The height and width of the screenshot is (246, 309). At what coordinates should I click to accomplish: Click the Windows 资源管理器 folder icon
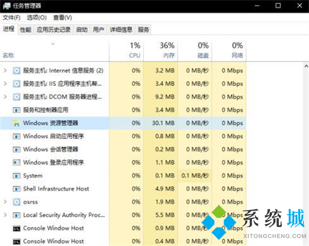[16, 123]
